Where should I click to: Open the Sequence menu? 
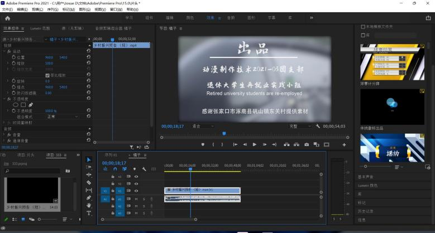pos(52,9)
